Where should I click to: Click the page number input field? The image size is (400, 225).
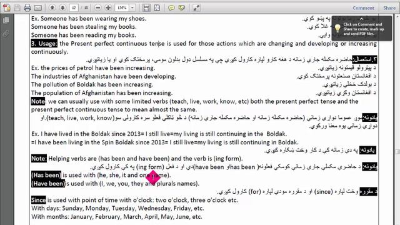click(74, 8)
